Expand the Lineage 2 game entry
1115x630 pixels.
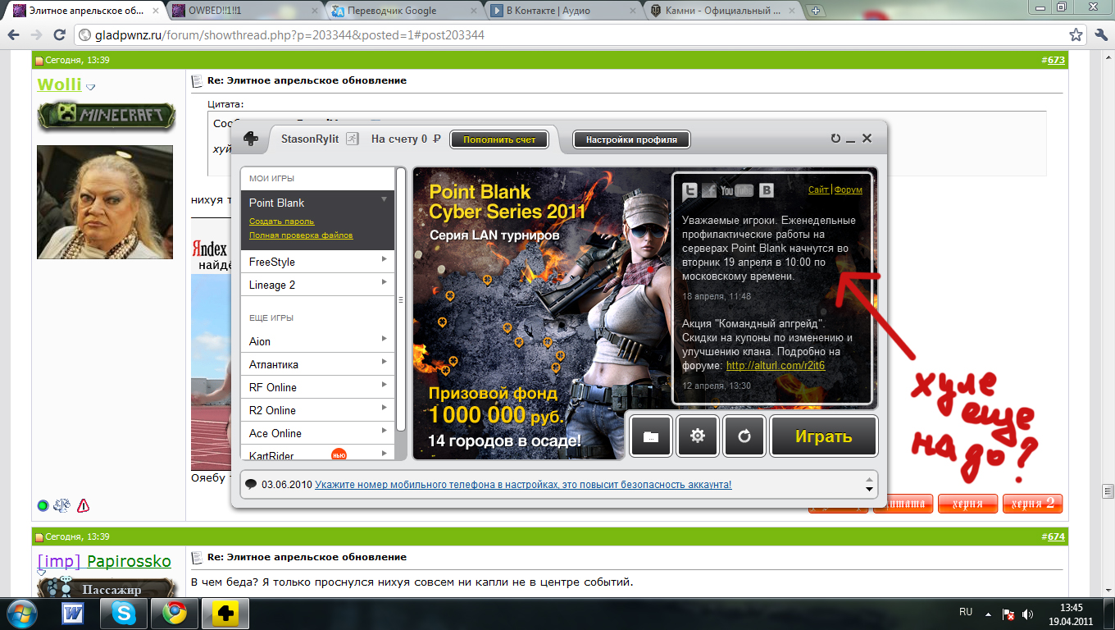point(384,282)
